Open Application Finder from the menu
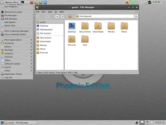The height and width of the screenshot is (125, 166). coord(17,74)
